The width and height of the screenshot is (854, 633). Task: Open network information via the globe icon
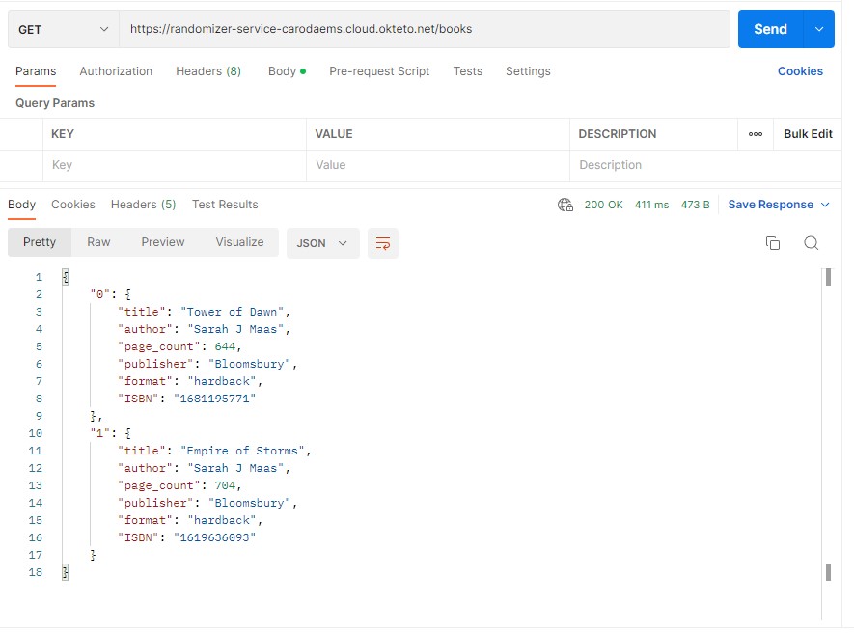(565, 205)
